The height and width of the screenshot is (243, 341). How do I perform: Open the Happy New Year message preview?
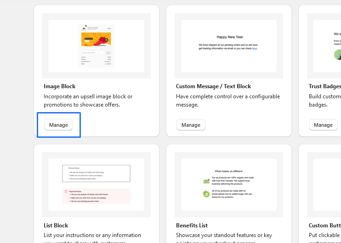pyautogui.click(x=228, y=46)
